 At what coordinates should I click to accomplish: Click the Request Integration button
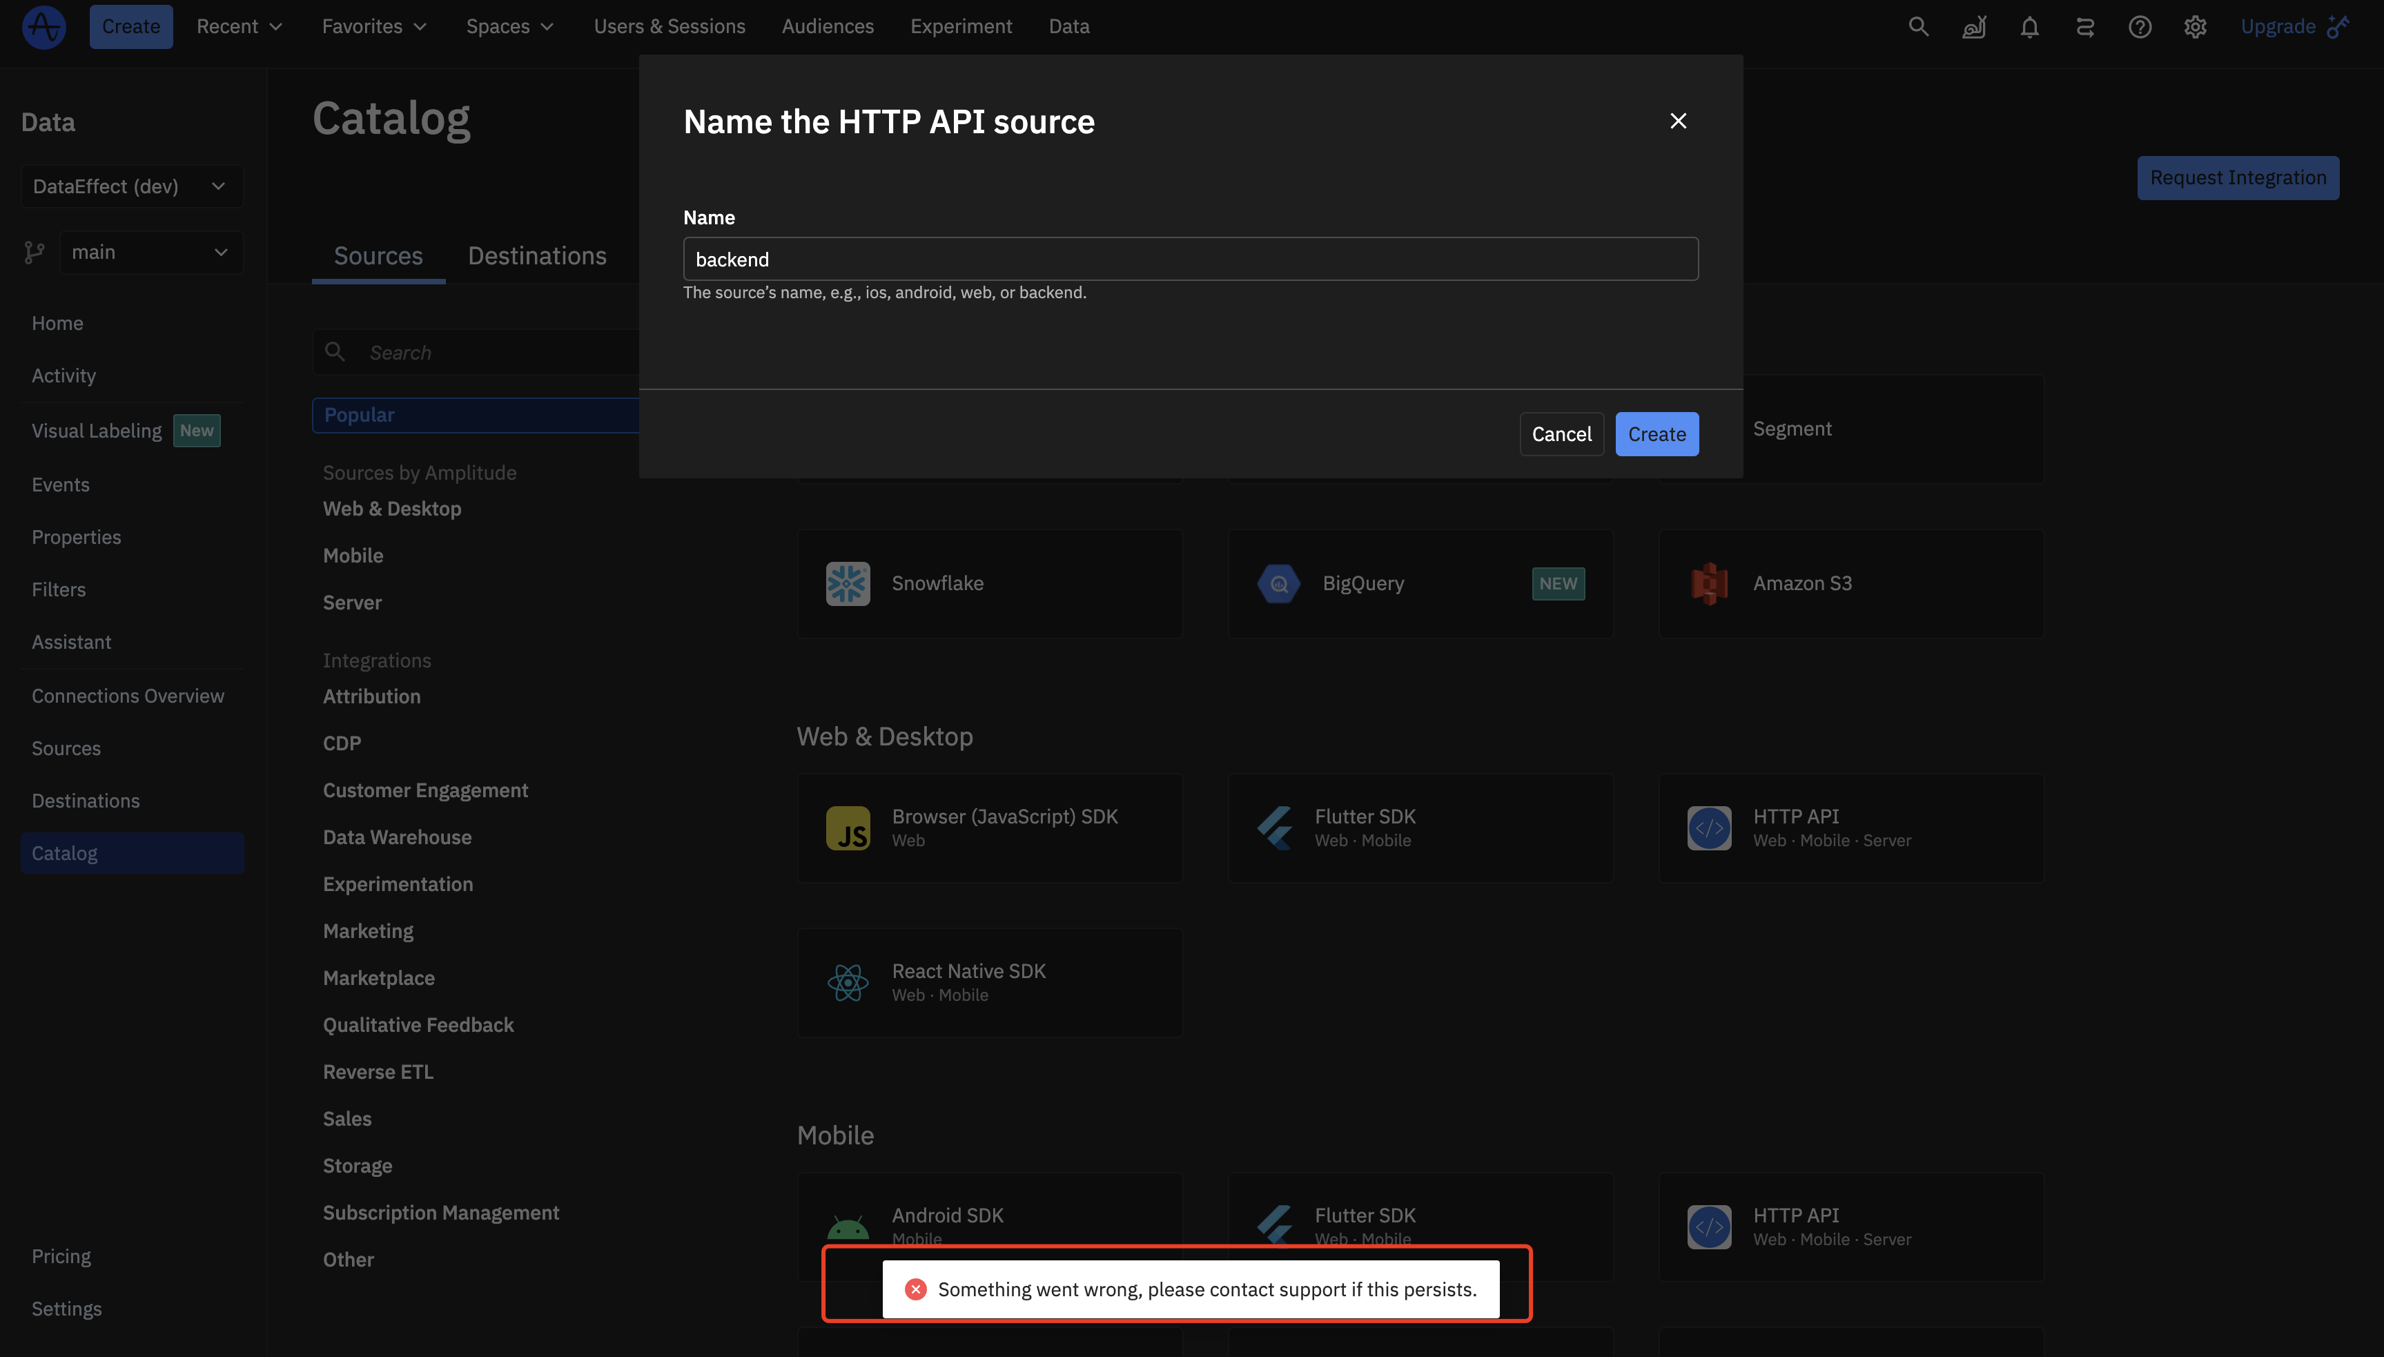coord(2237,178)
